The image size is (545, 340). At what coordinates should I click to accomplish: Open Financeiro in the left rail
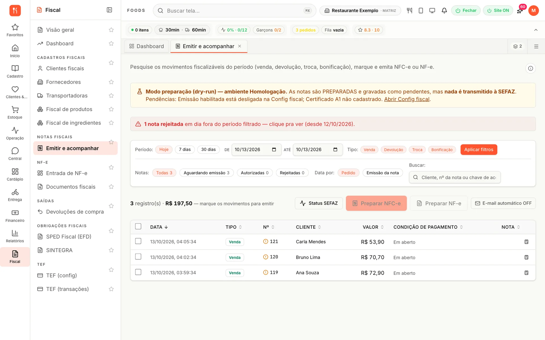15,216
